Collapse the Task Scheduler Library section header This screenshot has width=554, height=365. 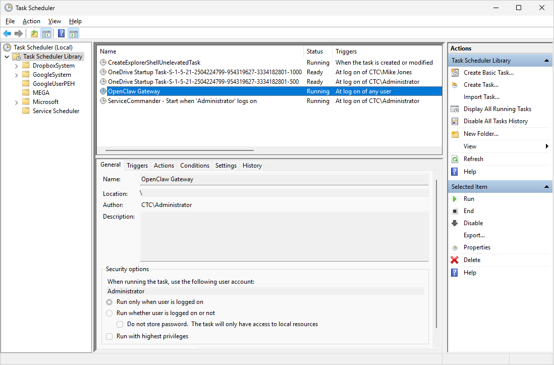pyautogui.click(x=546, y=61)
